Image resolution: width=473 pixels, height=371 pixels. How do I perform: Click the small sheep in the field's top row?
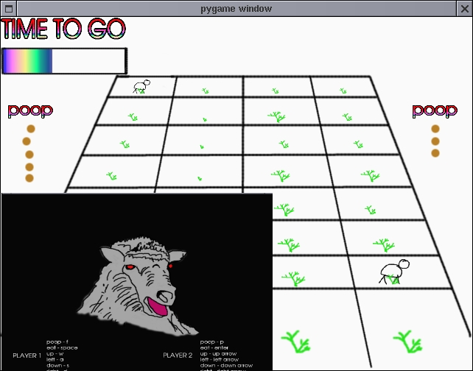click(141, 87)
